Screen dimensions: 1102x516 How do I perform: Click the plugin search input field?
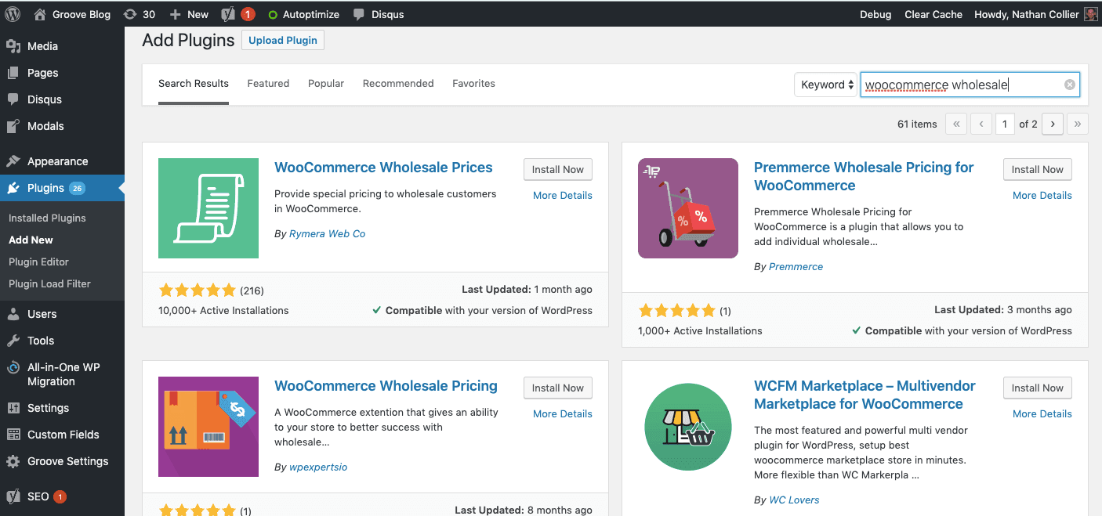point(960,85)
